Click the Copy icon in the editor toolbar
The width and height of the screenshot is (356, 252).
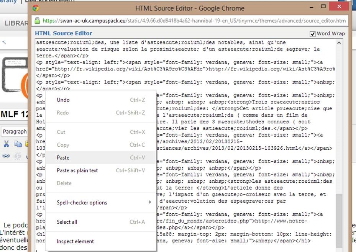coord(18,144)
